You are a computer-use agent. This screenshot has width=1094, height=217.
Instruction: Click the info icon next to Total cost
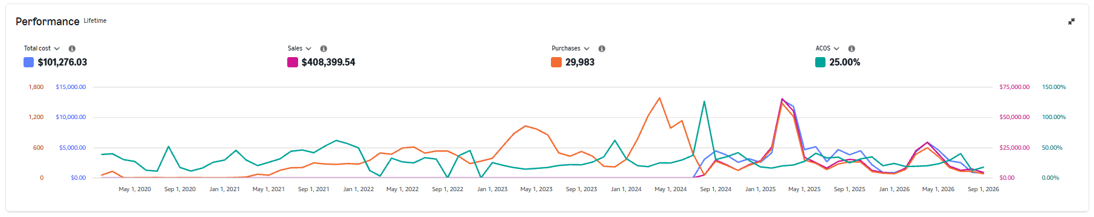coord(72,49)
